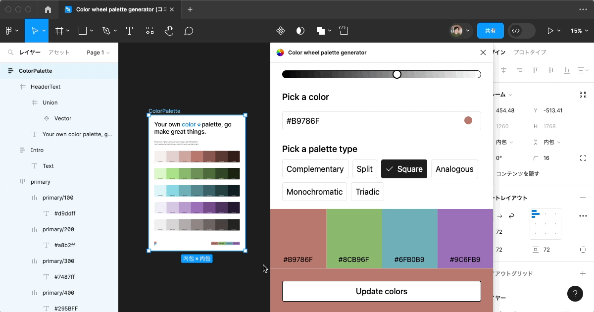Select the Monochromatic palette type
The height and width of the screenshot is (312, 594).
(314, 191)
